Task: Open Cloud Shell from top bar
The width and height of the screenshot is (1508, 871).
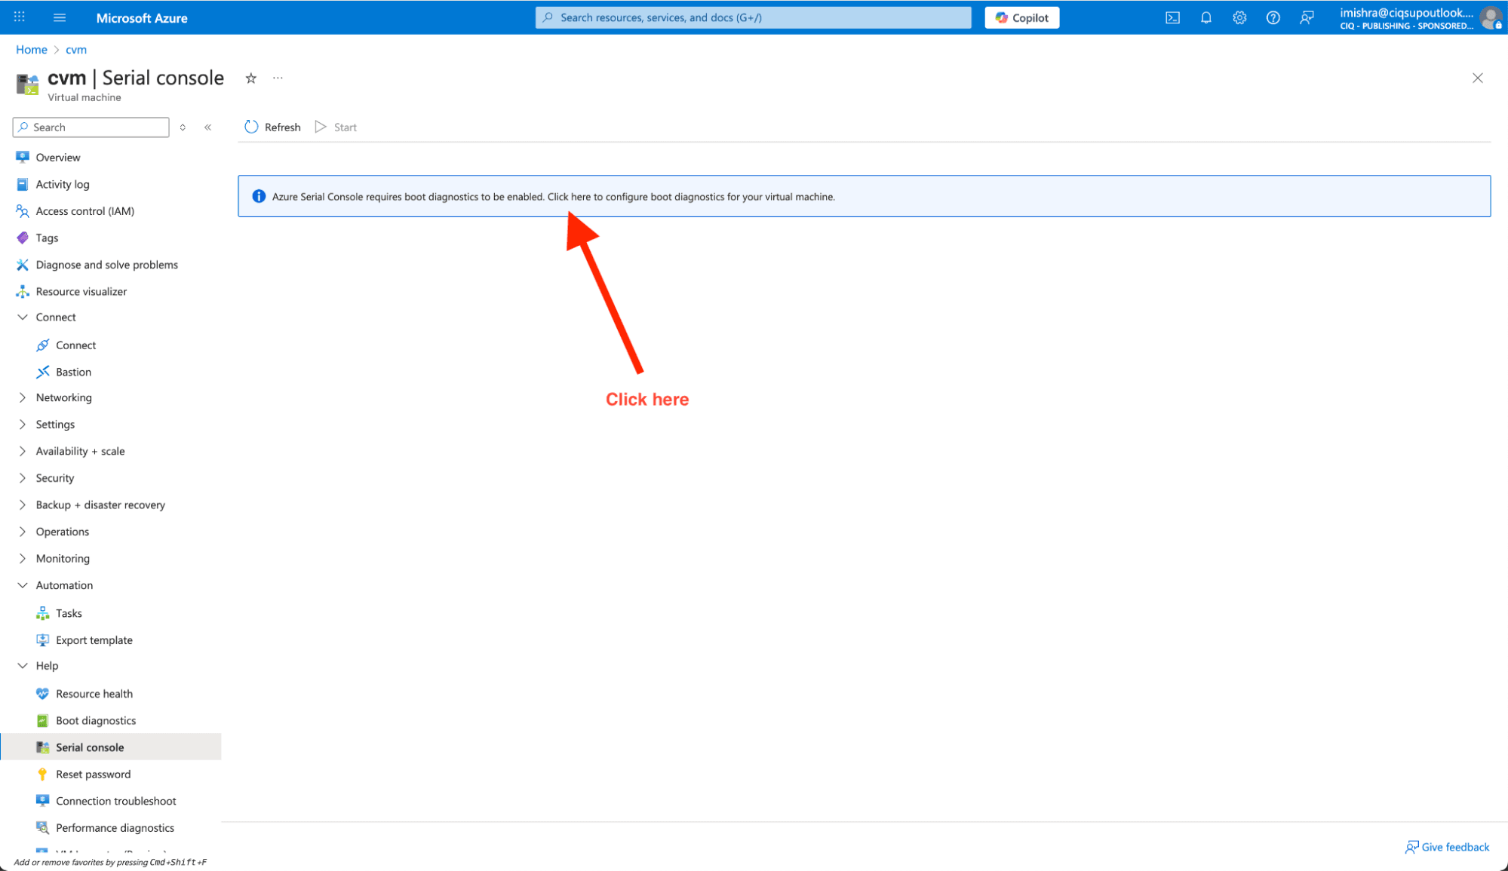Action: click(x=1172, y=18)
